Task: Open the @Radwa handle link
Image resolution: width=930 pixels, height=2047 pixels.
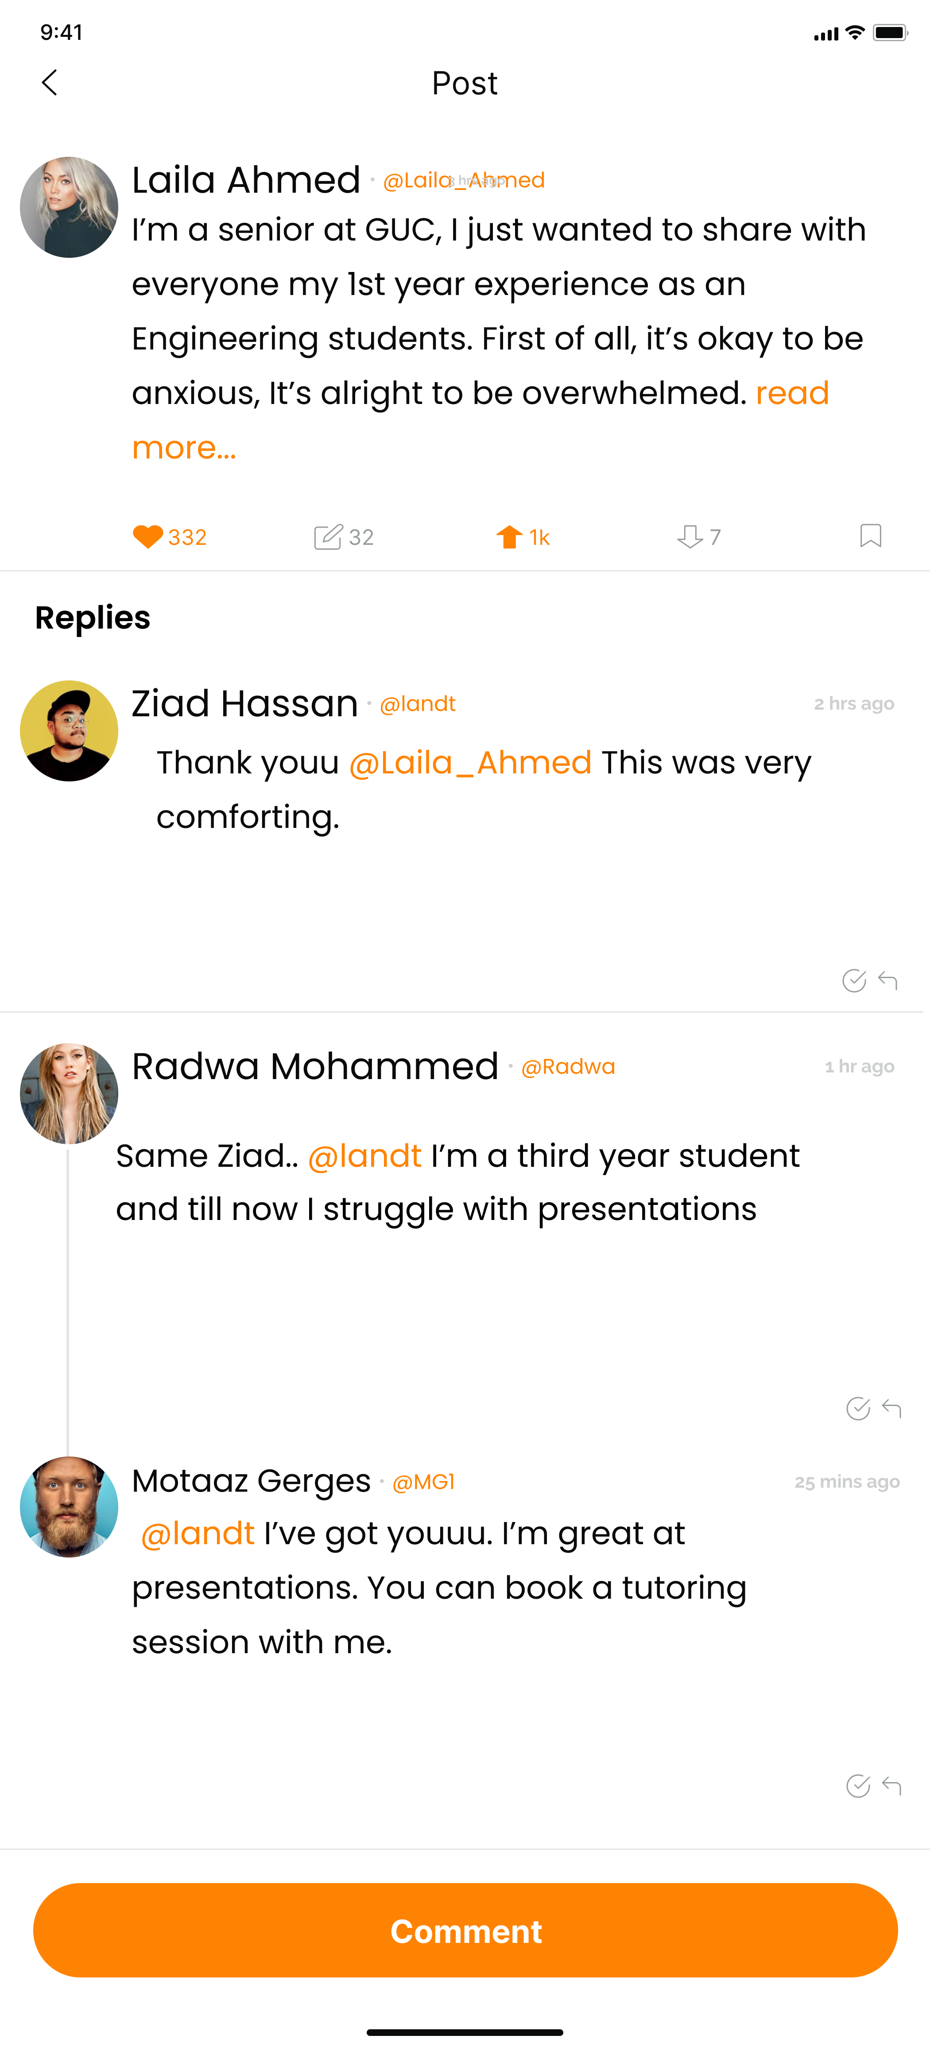Action: [568, 1066]
